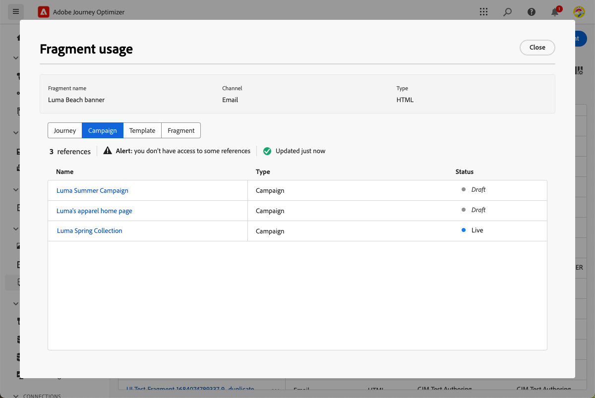
Task: Click the Adobe Journey Optimizer title
Action: [x=89, y=12]
